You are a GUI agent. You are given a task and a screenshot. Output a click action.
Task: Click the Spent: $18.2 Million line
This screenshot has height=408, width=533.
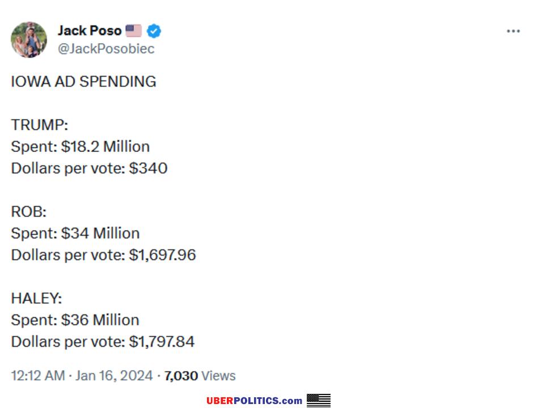(80, 146)
